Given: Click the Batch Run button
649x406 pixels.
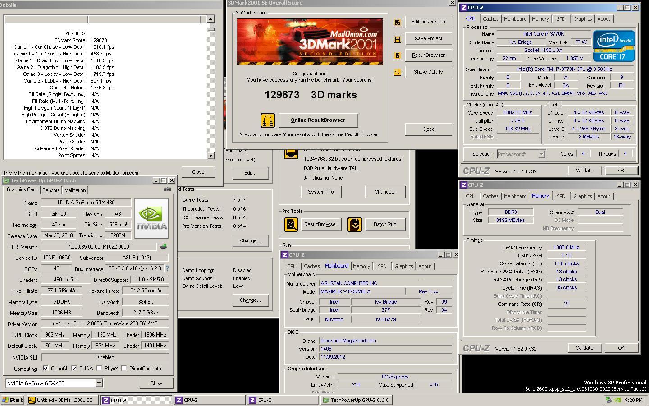Looking at the screenshot, I should point(385,224).
